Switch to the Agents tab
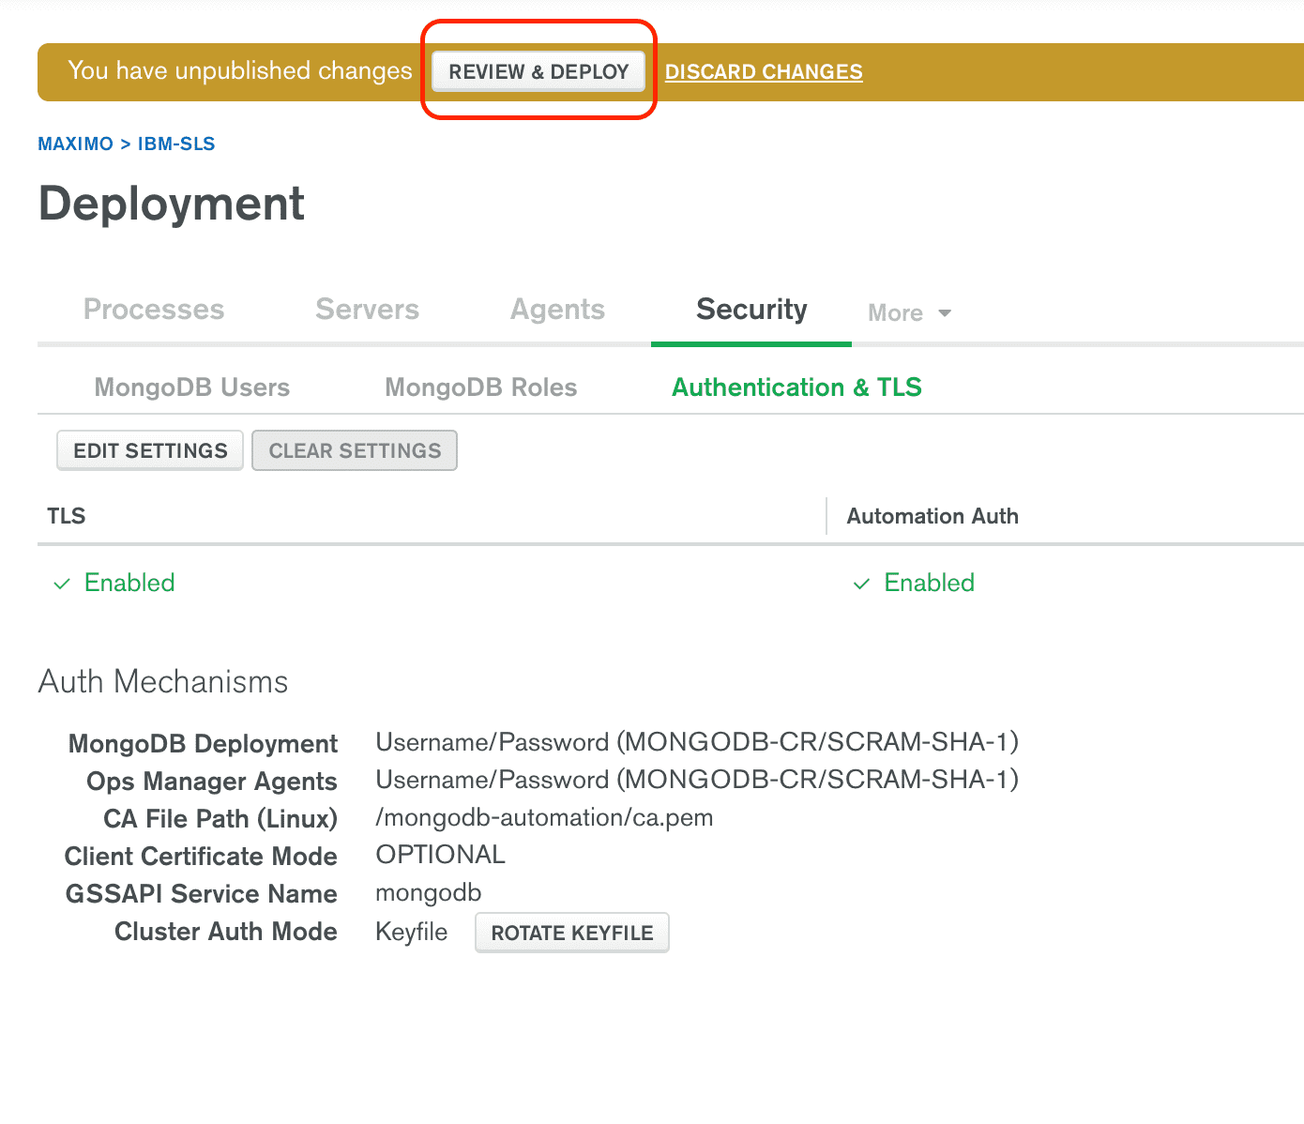The height and width of the screenshot is (1124, 1304). (557, 310)
